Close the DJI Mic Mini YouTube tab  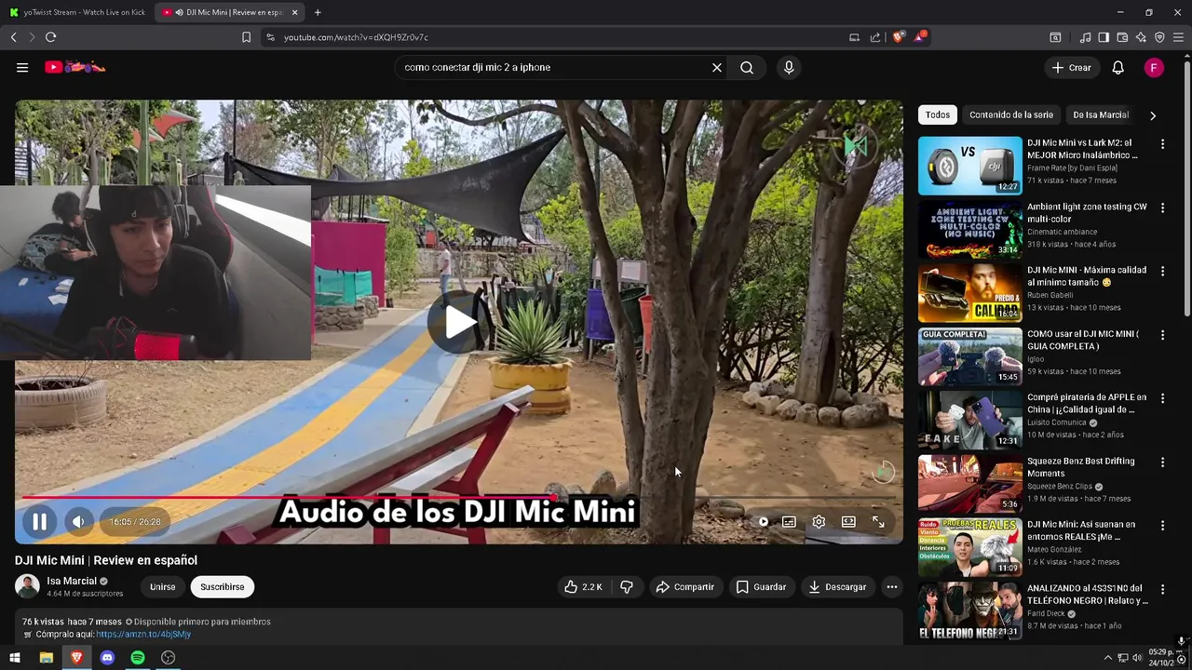[x=295, y=12]
